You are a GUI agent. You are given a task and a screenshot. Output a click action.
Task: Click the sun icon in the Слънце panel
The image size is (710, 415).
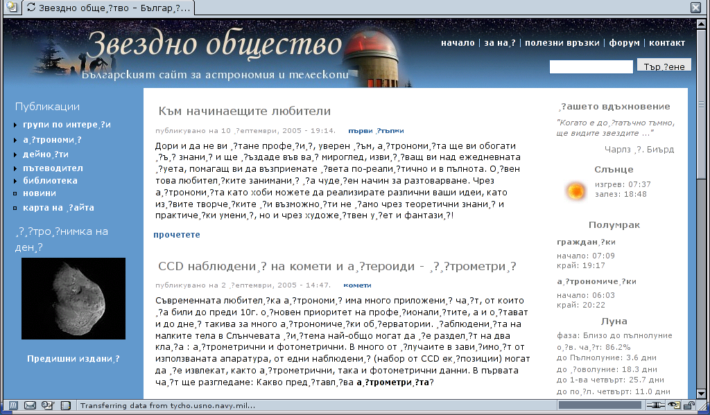pyautogui.click(x=575, y=190)
